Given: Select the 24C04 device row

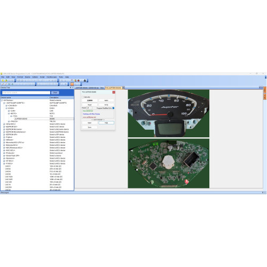Looking at the screenshot, I should tap(8, 171).
